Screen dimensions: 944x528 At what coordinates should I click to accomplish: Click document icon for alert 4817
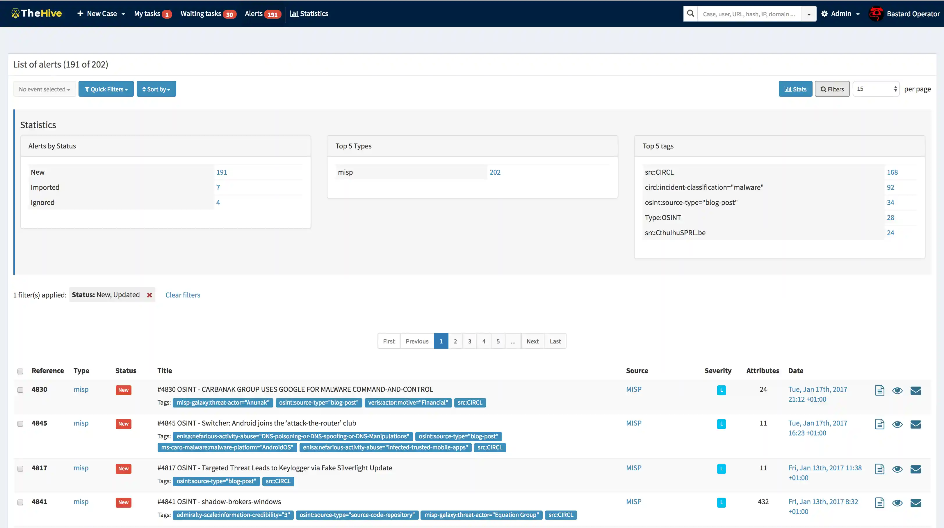click(x=879, y=469)
